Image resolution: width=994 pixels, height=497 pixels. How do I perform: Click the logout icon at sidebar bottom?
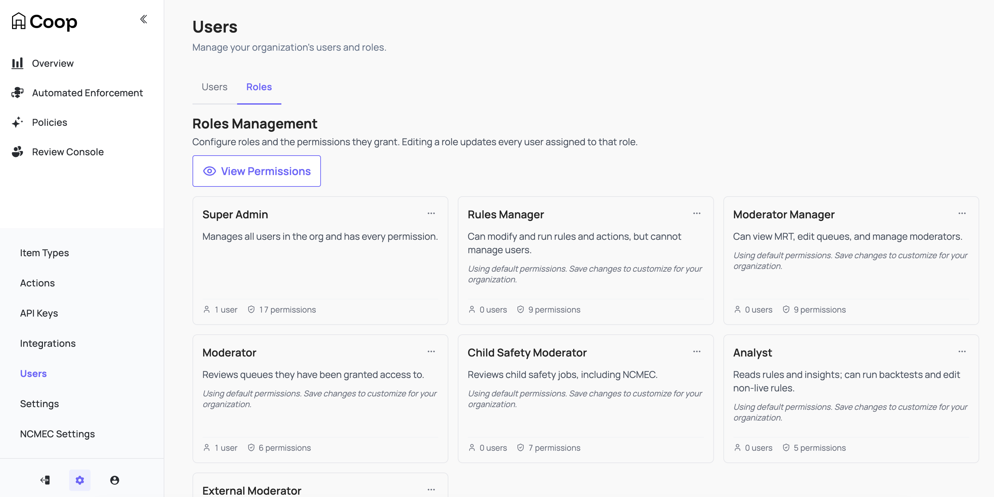45,480
